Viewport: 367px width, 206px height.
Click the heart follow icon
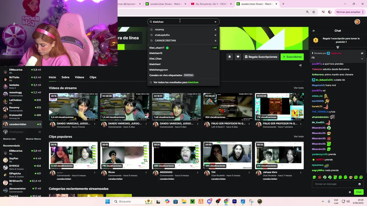click(238, 57)
